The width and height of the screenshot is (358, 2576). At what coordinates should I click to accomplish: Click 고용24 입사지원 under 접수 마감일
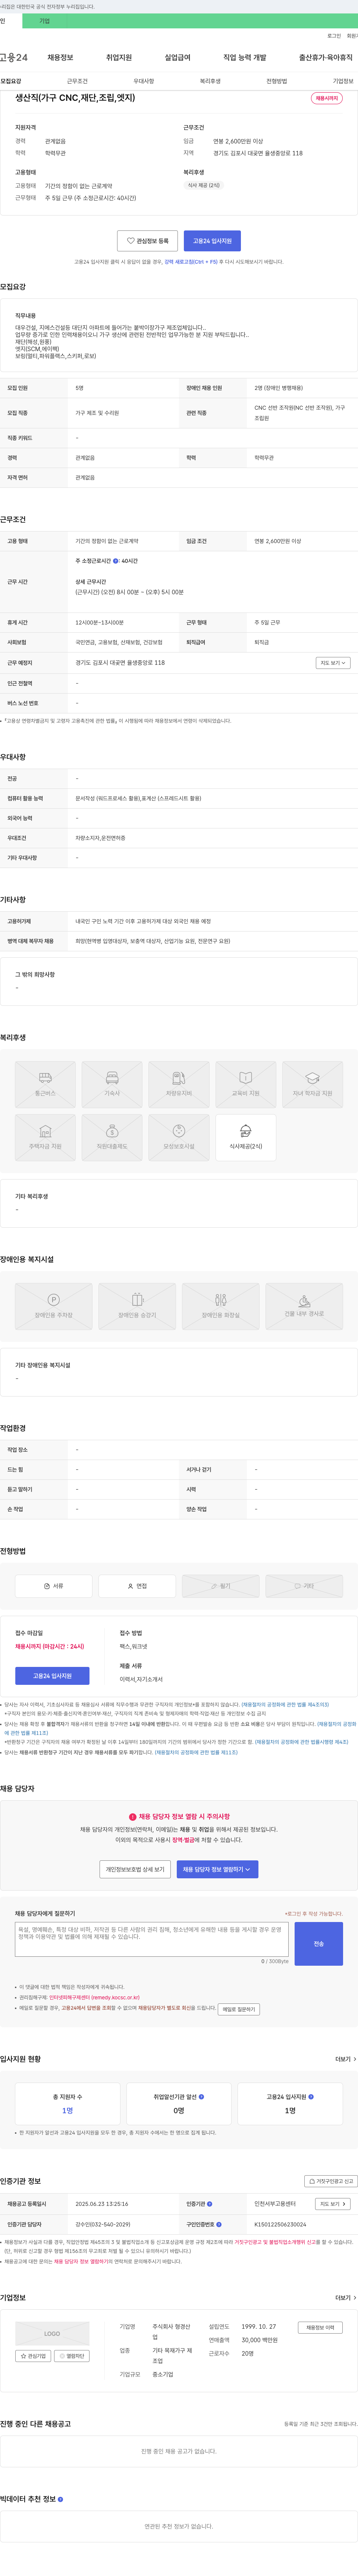coord(52,1676)
